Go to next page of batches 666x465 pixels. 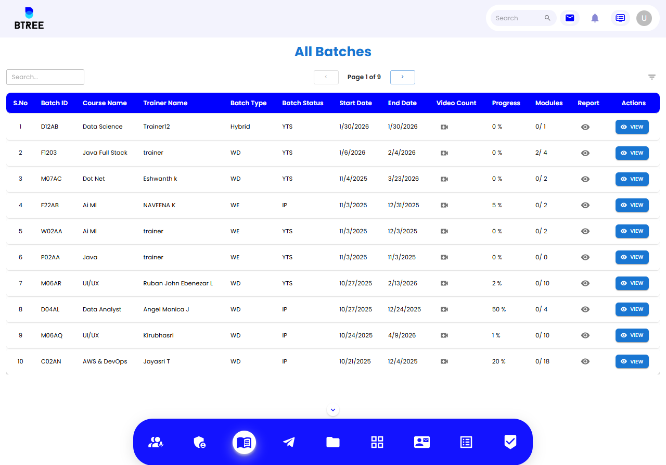[x=403, y=77]
